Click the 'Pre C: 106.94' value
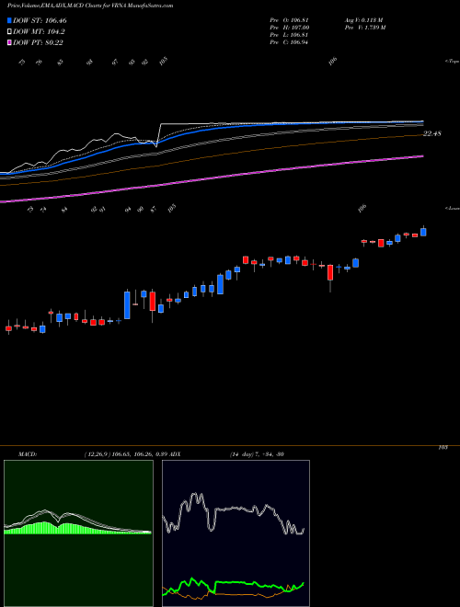 tap(289, 42)
